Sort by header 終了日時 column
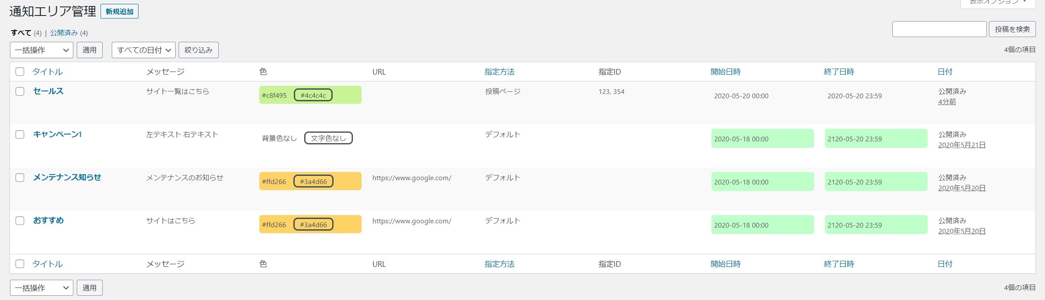The width and height of the screenshot is (1045, 300). 839,72
